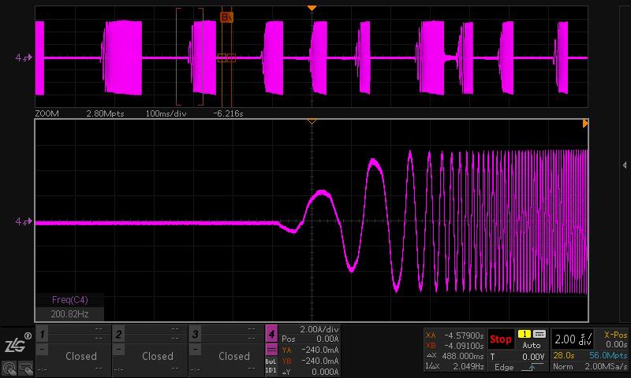Click the XA cursor time readout
The height and width of the screenshot is (378, 631).
tap(454, 335)
